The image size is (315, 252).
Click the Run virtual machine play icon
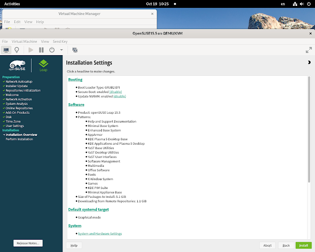[x=31, y=50]
